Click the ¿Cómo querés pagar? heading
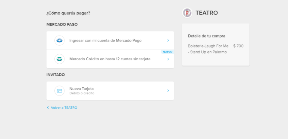Viewport: 288px width, 139px height. click(68, 13)
